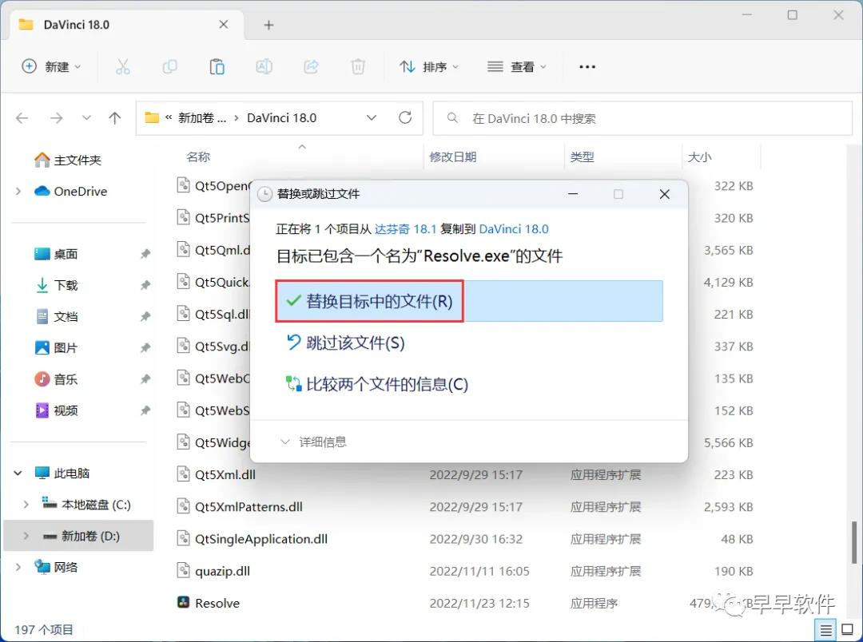Select 主文件夹 in the sidebar

[x=68, y=160]
